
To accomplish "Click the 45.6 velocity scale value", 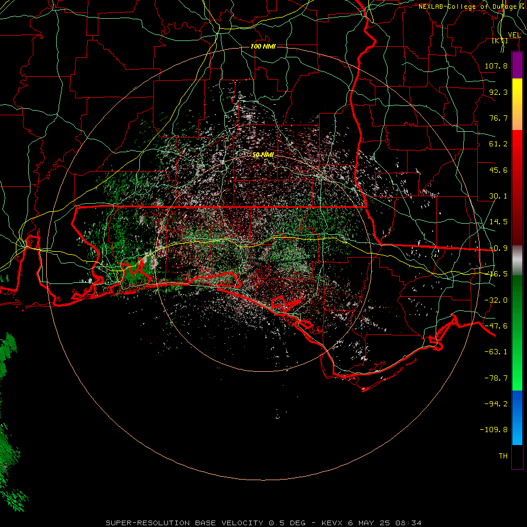I will (498, 170).
